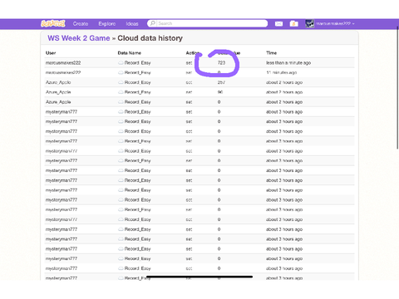Open the Explore menu
Image resolution: width=399 pixels, height=299 pixels.
[x=107, y=24]
